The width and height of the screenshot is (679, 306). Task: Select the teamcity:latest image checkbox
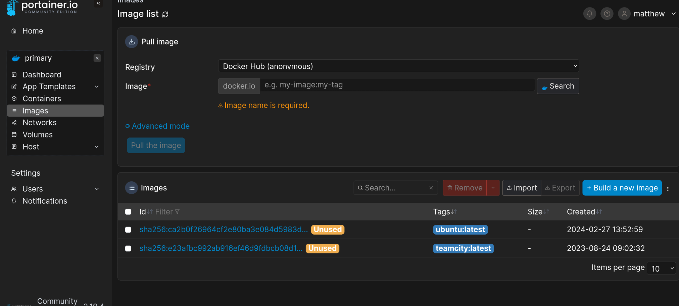click(128, 248)
